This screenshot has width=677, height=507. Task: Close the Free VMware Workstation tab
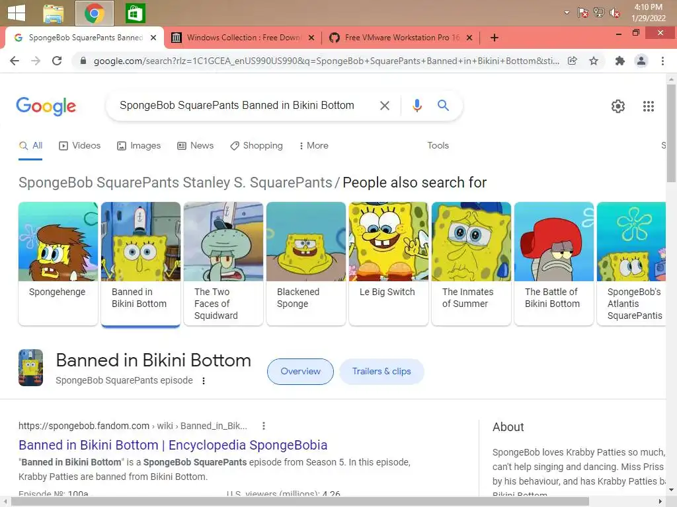(469, 38)
